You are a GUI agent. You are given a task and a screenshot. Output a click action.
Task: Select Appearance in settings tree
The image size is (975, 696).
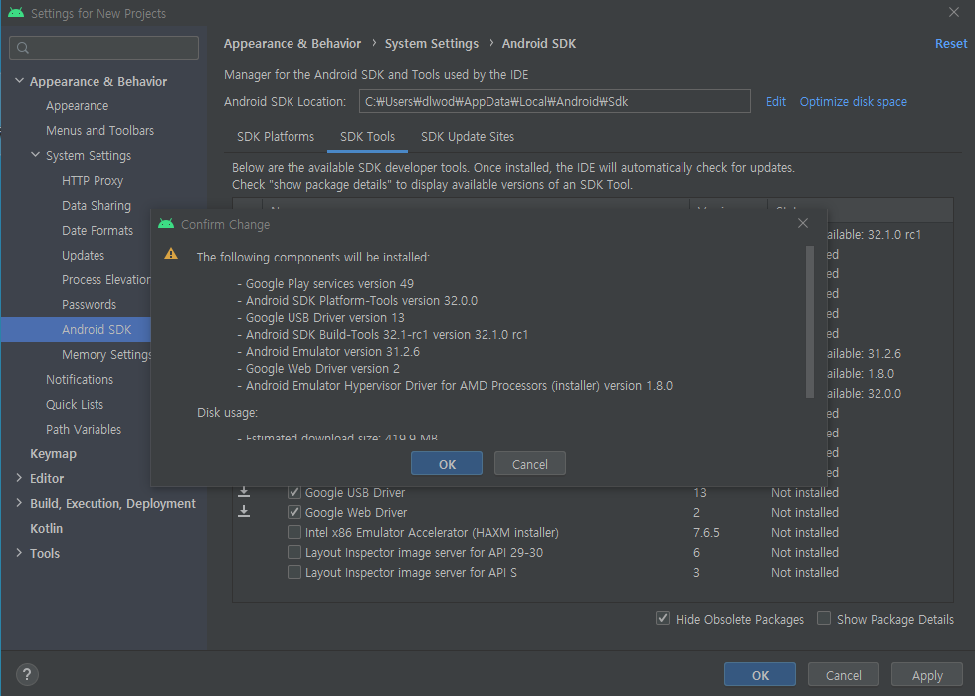click(78, 105)
